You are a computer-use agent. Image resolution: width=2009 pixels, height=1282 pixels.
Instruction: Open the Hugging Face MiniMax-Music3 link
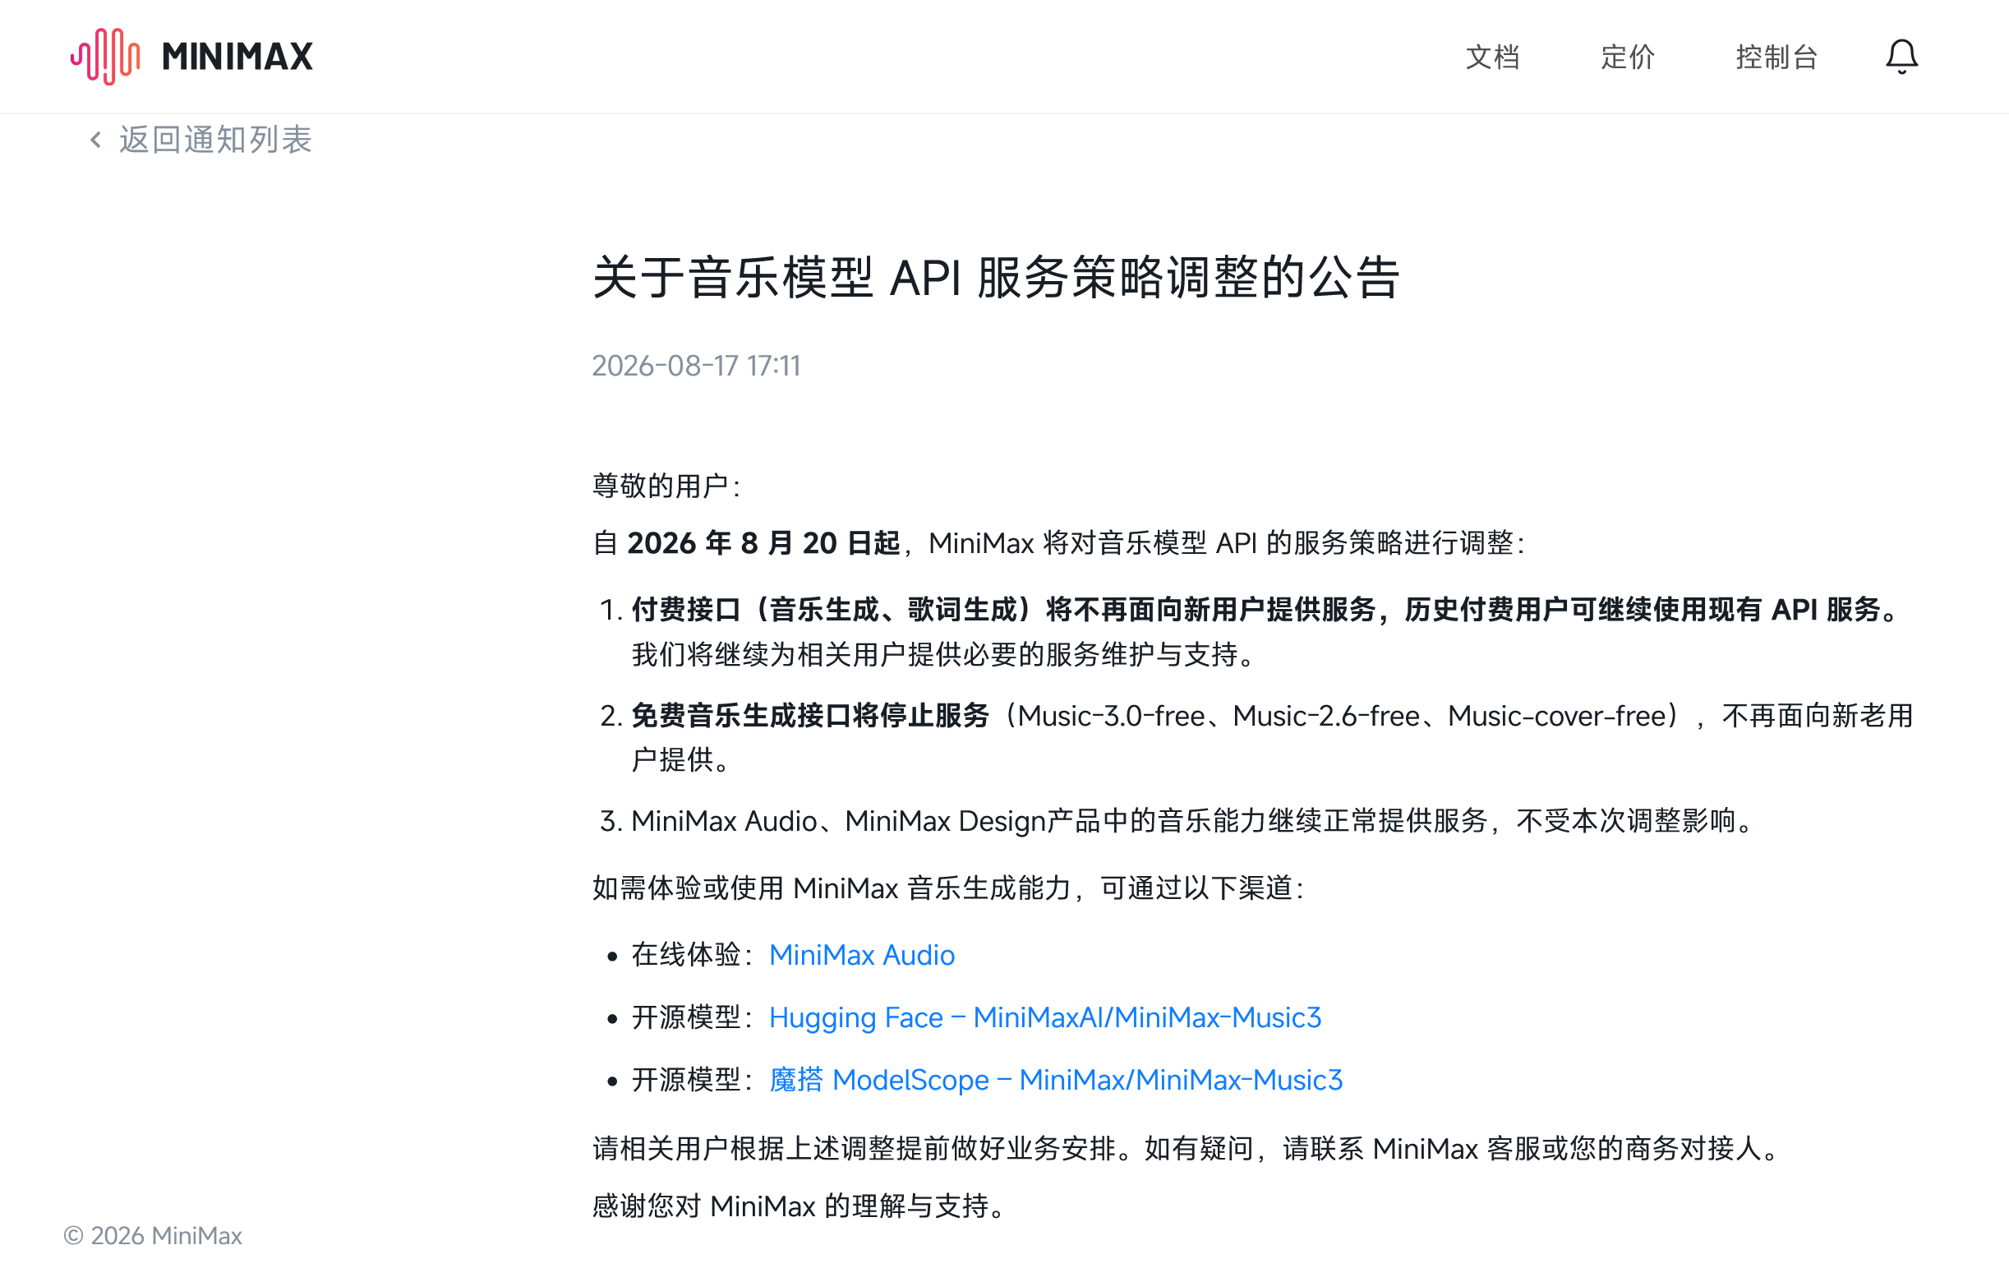pyautogui.click(x=1045, y=1017)
